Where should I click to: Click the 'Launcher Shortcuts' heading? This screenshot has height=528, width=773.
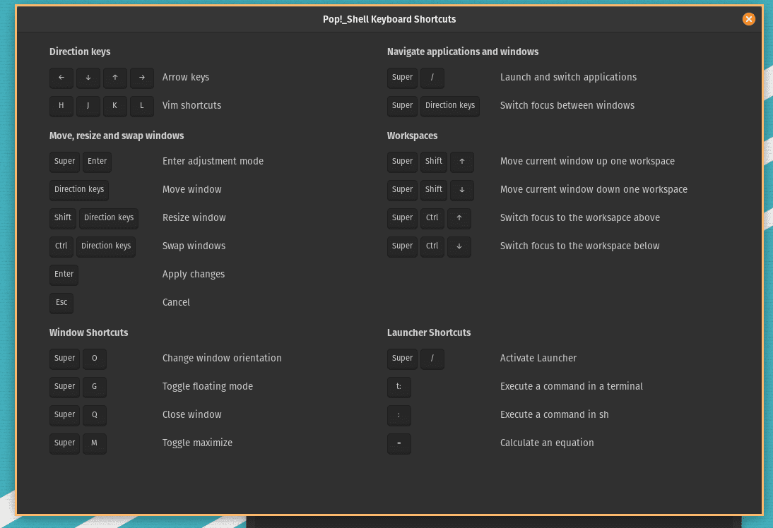pos(429,333)
